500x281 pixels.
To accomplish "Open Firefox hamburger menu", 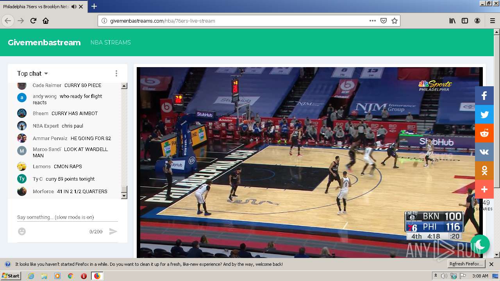I will 492,21.
